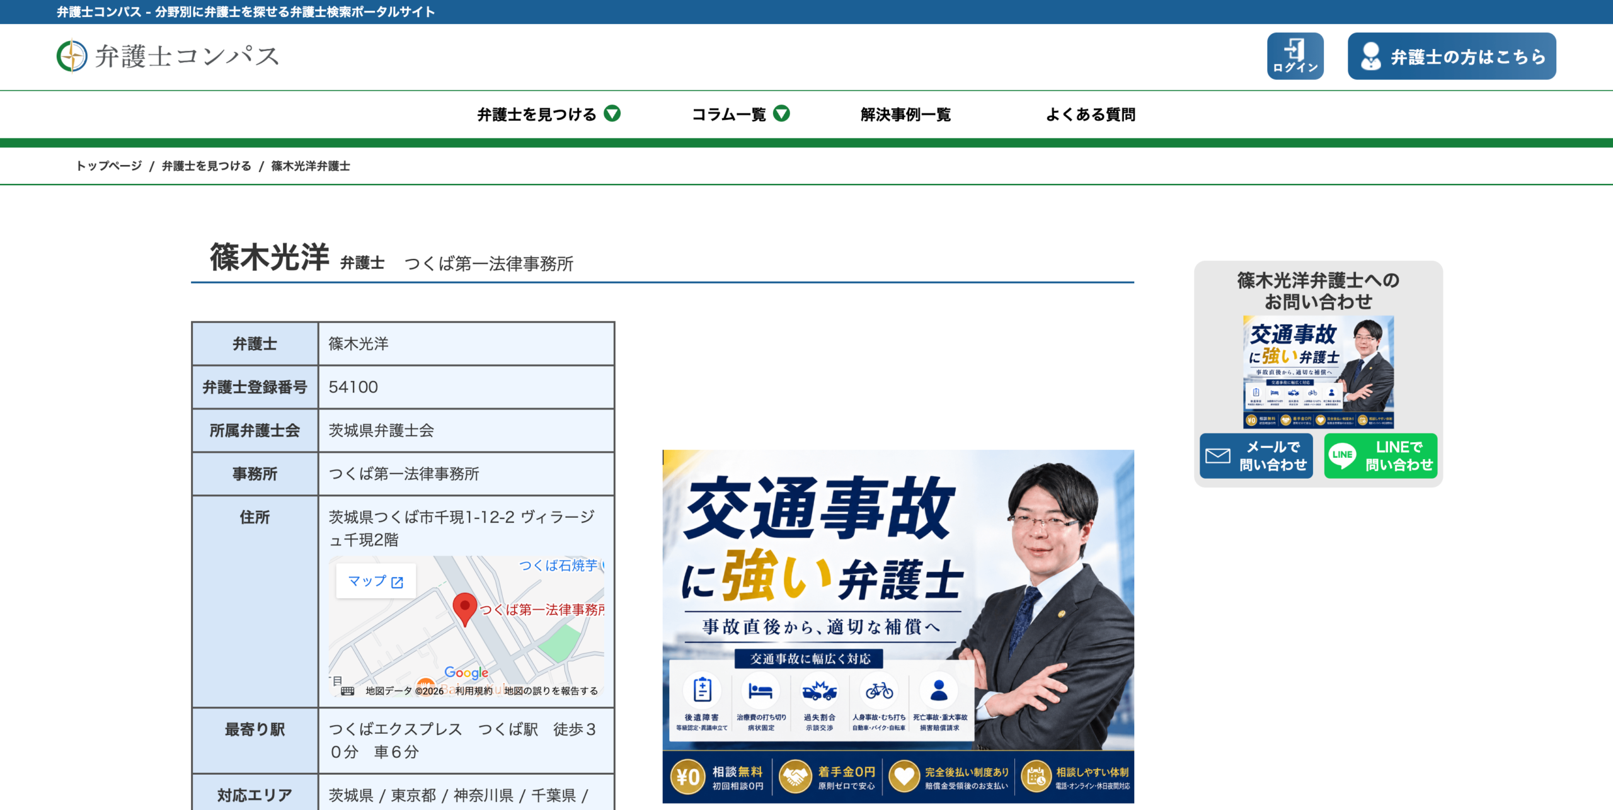Click つくば第一法律事務所 in 事務所 row
This screenshot has height=810, width=1613.
coord(404,474)
